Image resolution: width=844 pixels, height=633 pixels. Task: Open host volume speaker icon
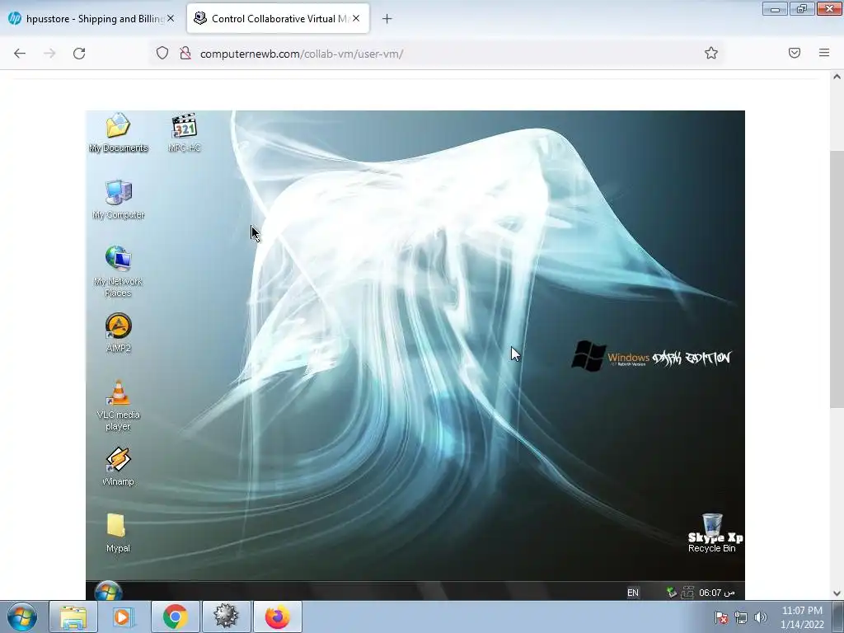pos(761,618)
